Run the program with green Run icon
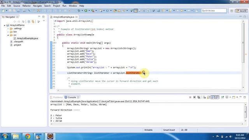This screenshot has height=140, width=249. [86, 10]
